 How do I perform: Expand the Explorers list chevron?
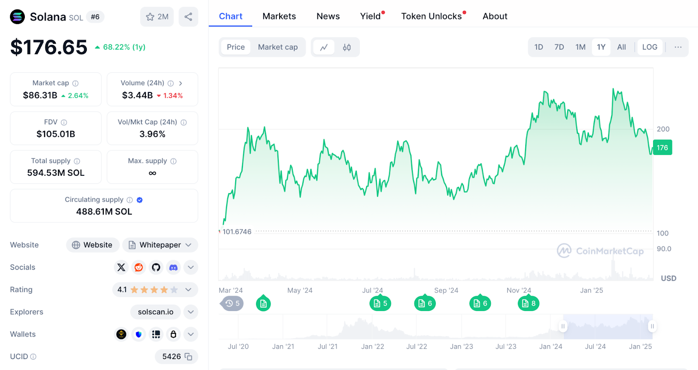(x=191, y=312)
